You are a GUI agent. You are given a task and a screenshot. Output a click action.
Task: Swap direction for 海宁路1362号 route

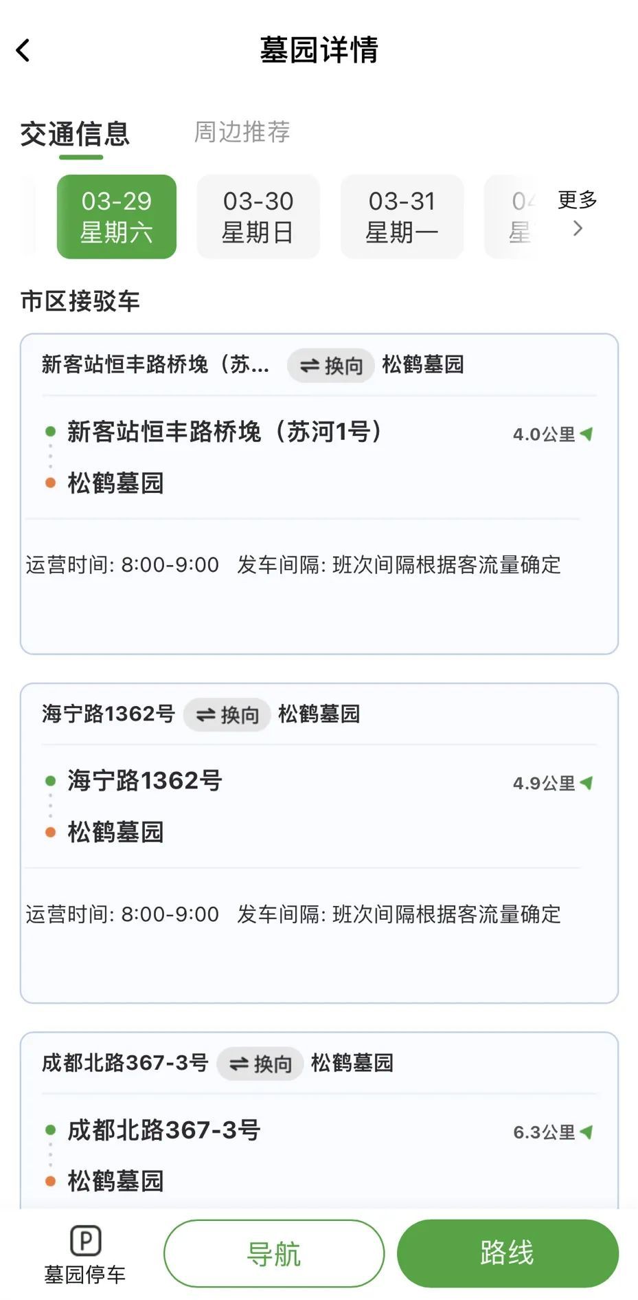coord(227,714)
